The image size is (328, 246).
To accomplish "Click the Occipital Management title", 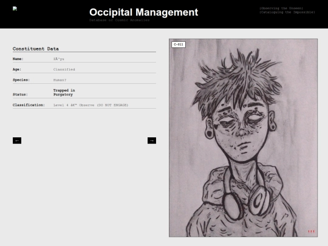I will pos(144,12).
